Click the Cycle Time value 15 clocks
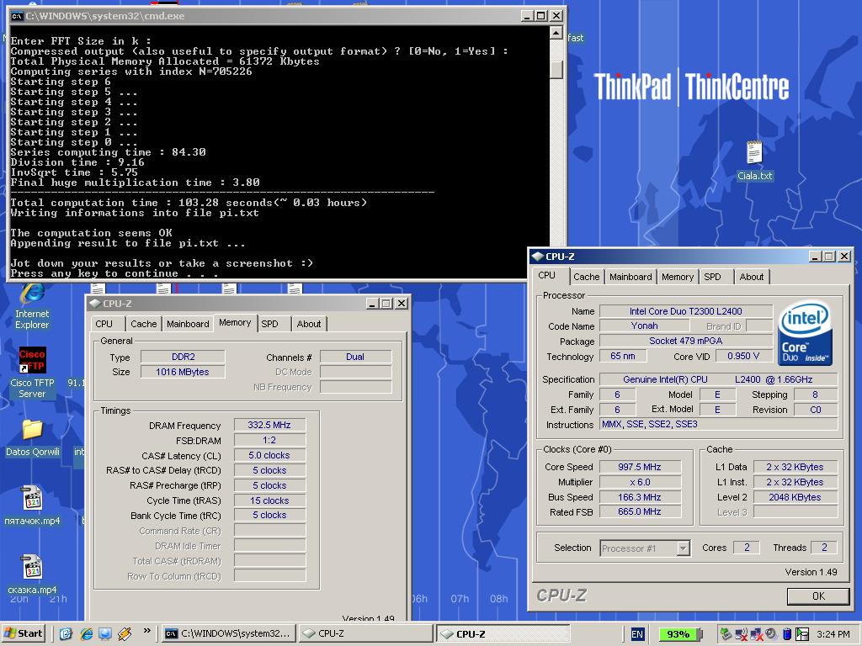862x646 pixels. tap(269, 500)
